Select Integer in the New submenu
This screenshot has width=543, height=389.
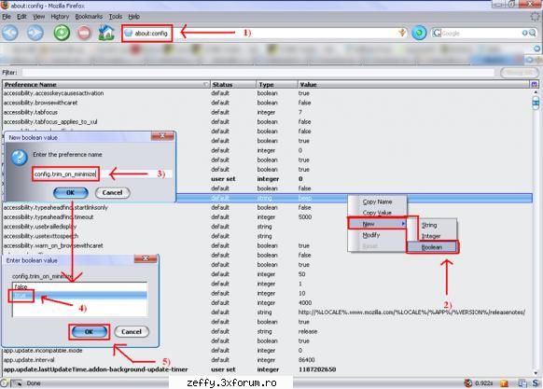pyautogui.click(x=432, y=236)
